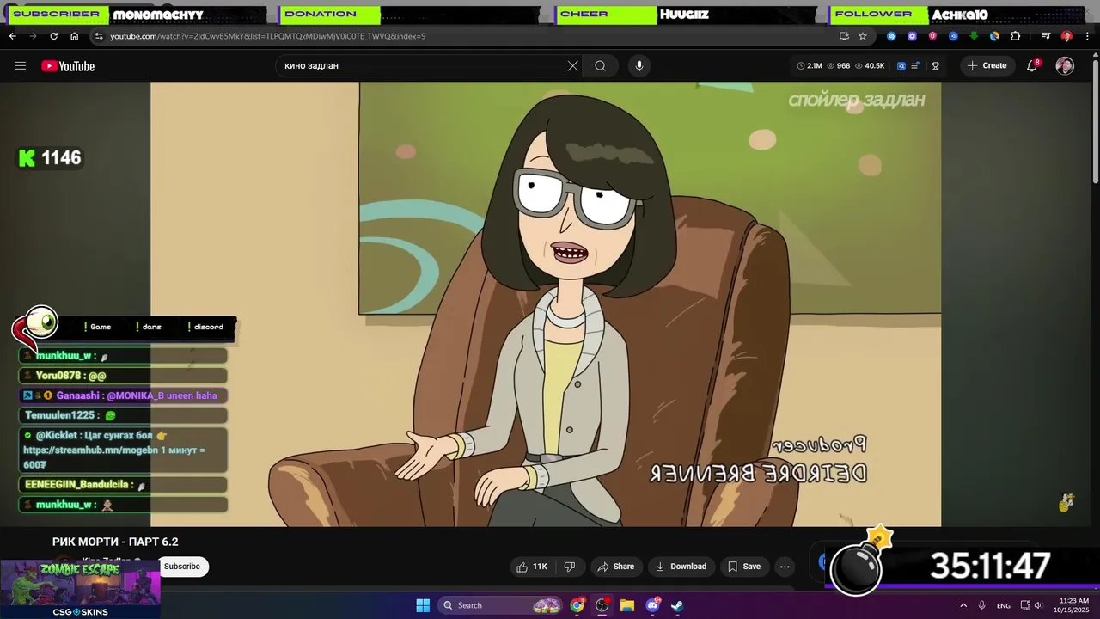This screenshot has height=619, width=1100.
Task: Click the address bar URL
Action: 268,36
